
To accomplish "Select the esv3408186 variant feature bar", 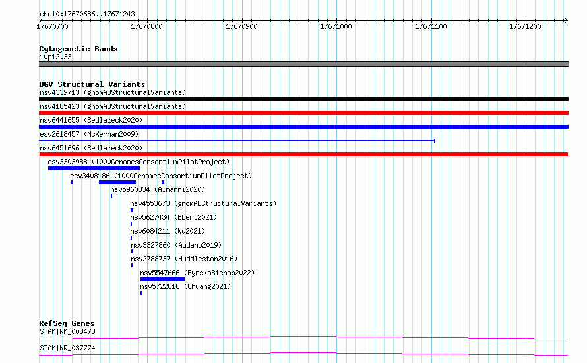I will click(117, 182).
